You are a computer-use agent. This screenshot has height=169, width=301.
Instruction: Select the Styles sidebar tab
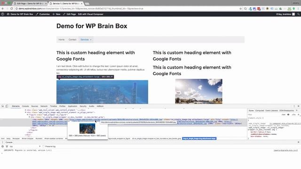(251, 111)
